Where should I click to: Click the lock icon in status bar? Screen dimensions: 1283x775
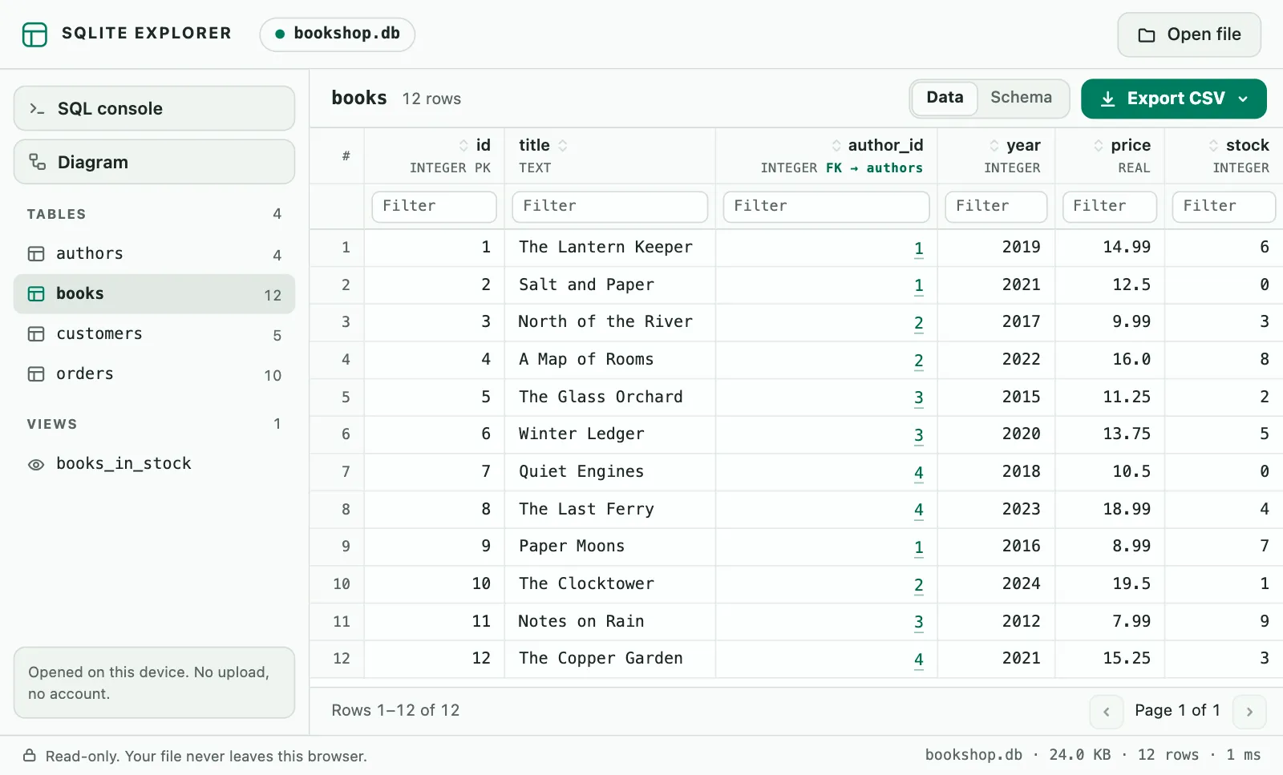click(x=30, y=756)
